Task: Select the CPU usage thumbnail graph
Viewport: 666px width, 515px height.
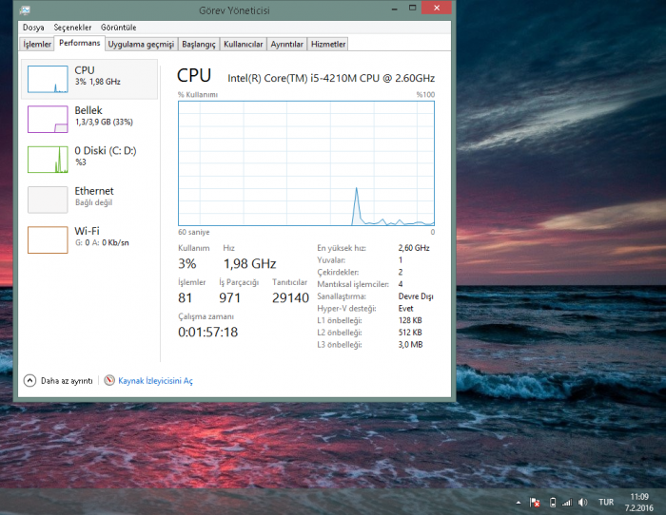Action: click(48, 79)
